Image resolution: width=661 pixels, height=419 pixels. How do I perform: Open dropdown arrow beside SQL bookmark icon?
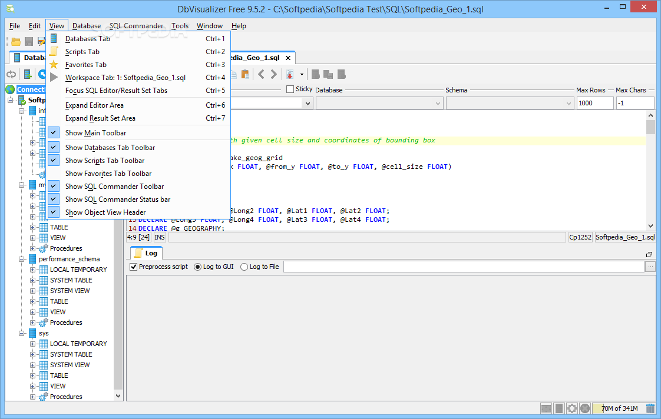(302, 75)
